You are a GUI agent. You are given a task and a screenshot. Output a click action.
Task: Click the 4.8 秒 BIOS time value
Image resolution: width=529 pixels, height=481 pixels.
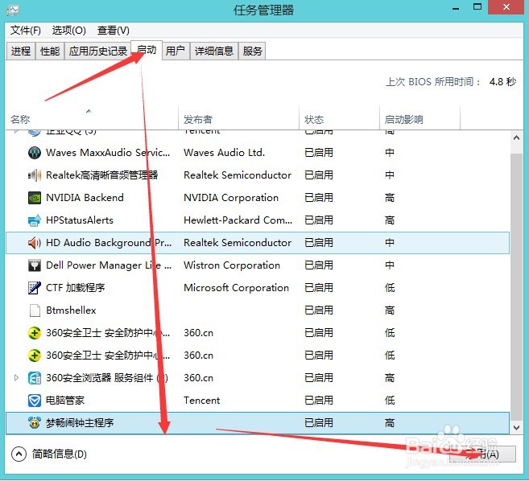[x=502, y=82]
